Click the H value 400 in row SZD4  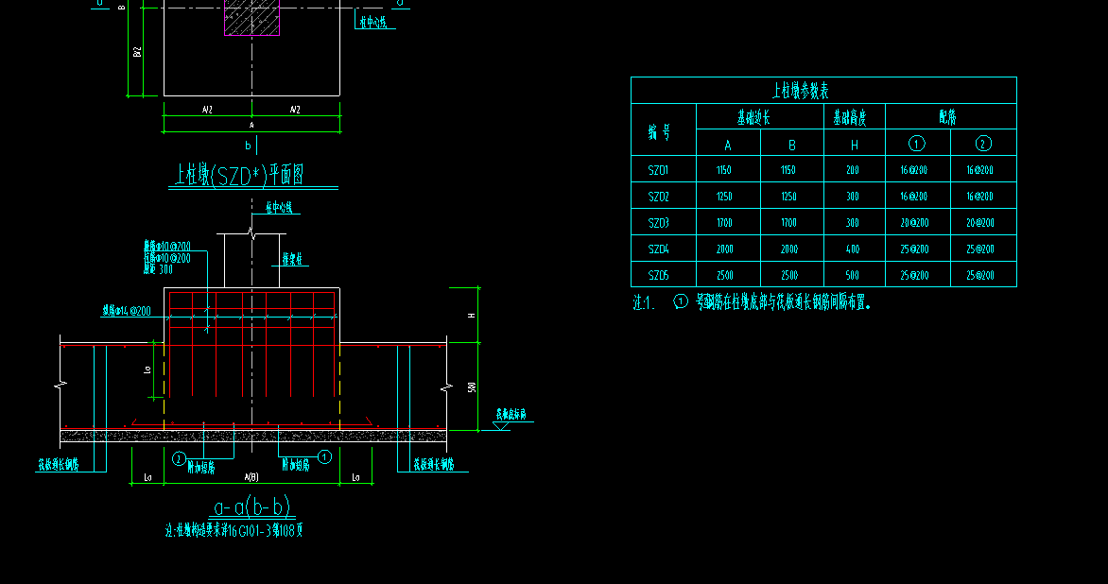pos(852,249)
